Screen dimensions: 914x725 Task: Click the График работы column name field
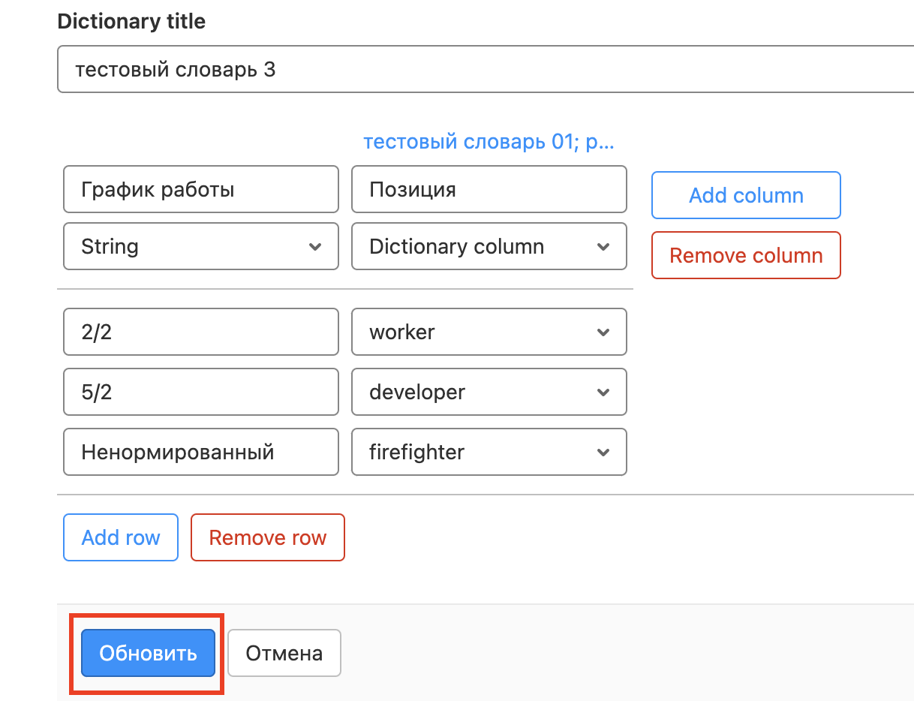point(201,190)
